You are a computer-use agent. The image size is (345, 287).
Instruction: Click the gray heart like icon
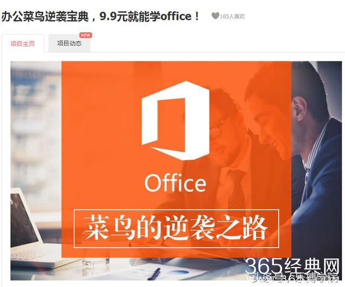[x=215, y=16]
